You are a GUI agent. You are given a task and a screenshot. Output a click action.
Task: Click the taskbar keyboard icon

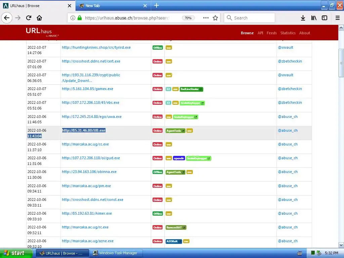[x=299, y=253]
